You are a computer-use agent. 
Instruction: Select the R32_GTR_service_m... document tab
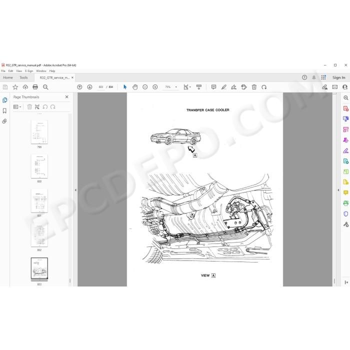(54, 77)
